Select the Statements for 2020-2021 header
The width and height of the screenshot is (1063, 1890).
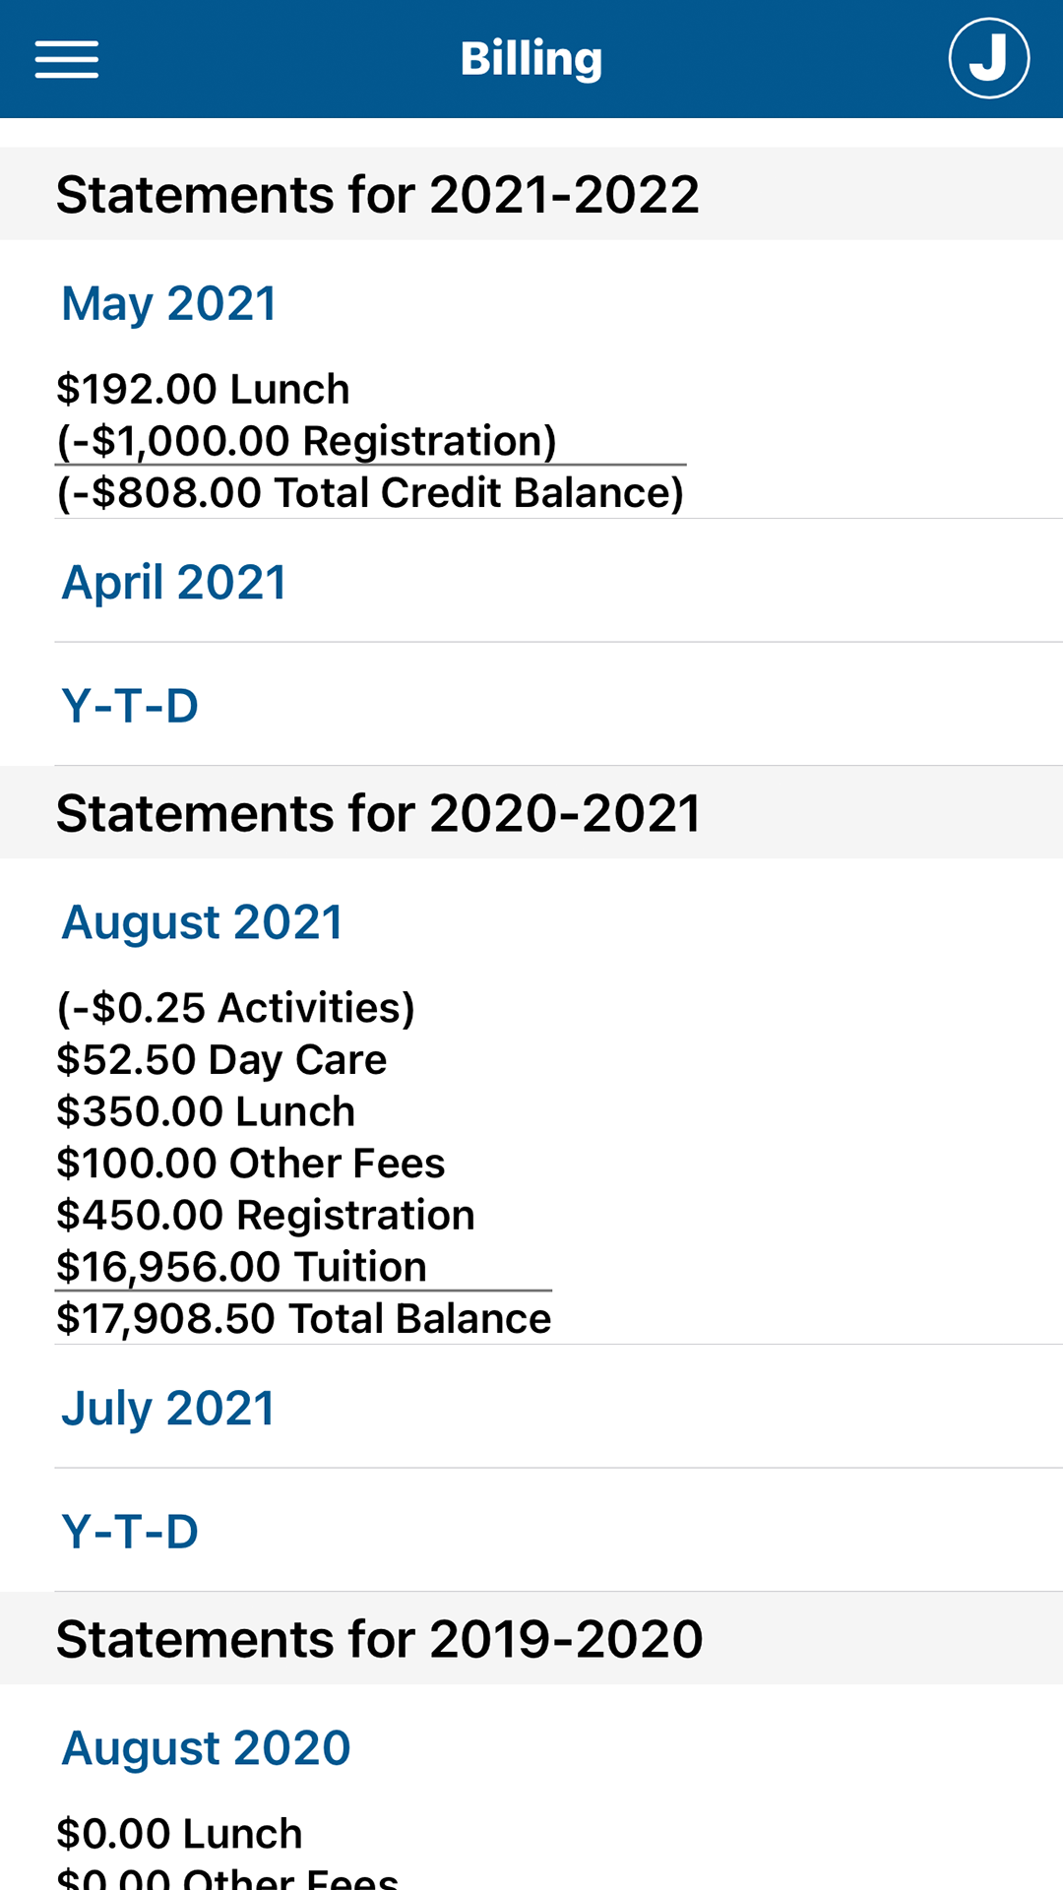[378, 813]
